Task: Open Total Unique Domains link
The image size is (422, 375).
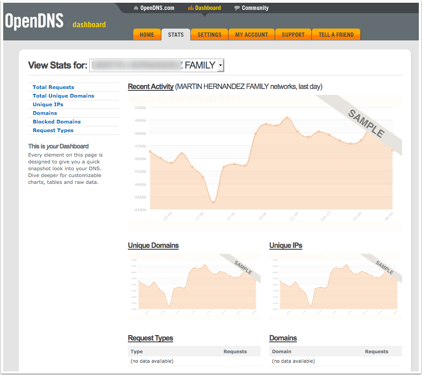Action: click(x=63, y=96)
